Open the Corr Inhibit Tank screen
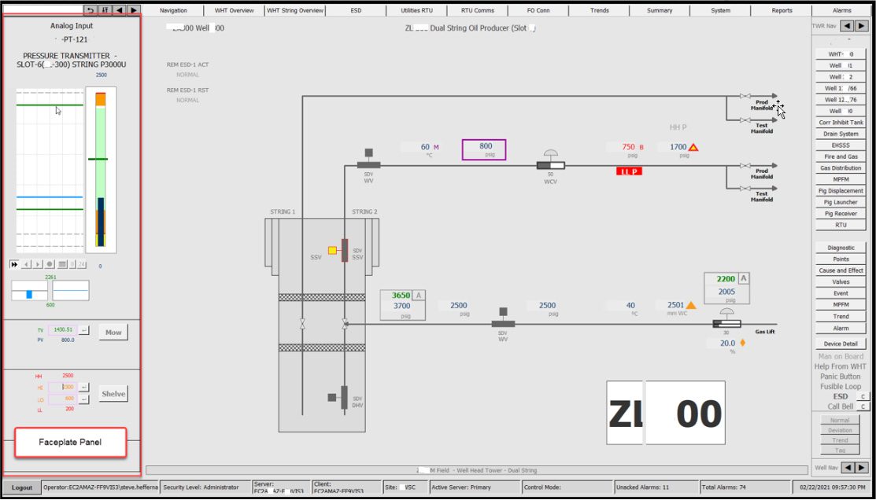This screenshot has width=876, height=500. pyautogui.click(x=841, y=123)
